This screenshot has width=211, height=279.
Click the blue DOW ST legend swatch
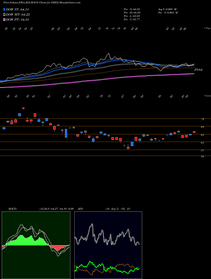click(5, 10)
